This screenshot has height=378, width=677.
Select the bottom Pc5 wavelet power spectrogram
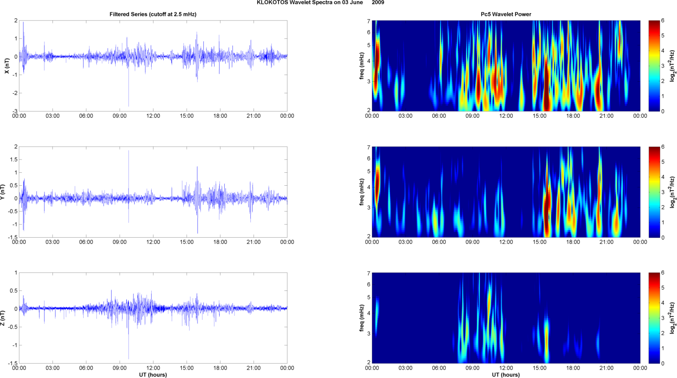[x=506, y=318]
